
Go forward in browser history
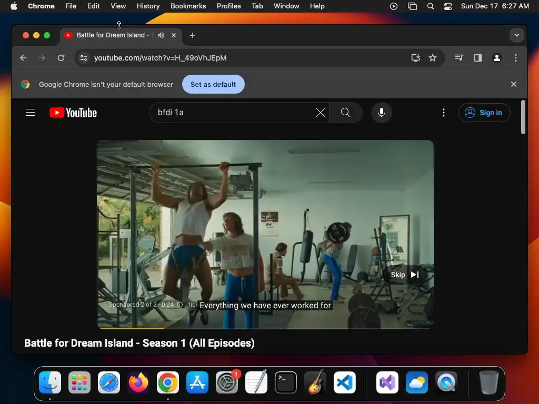coord(42,58)
